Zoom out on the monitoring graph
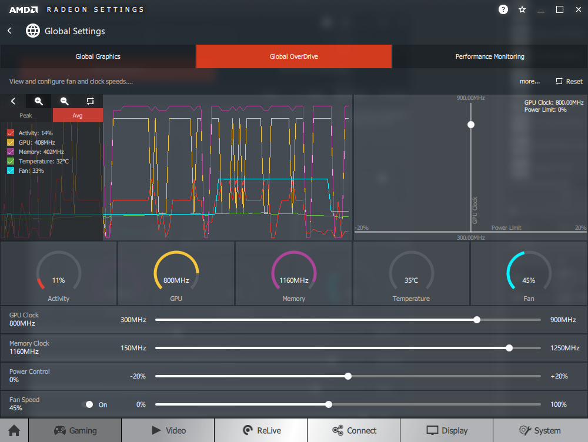This screenshot has height=442, width=588. tap(65, 101)
